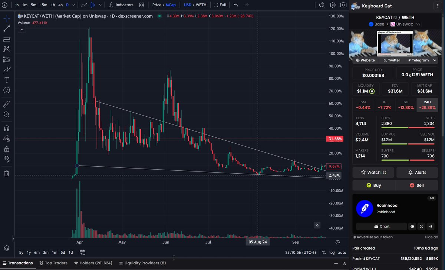The width and height of the screenshot is (445, 270).
Task: Toggle auto scale on the chart
Action: pyautogui.click(x=342, y=253)
